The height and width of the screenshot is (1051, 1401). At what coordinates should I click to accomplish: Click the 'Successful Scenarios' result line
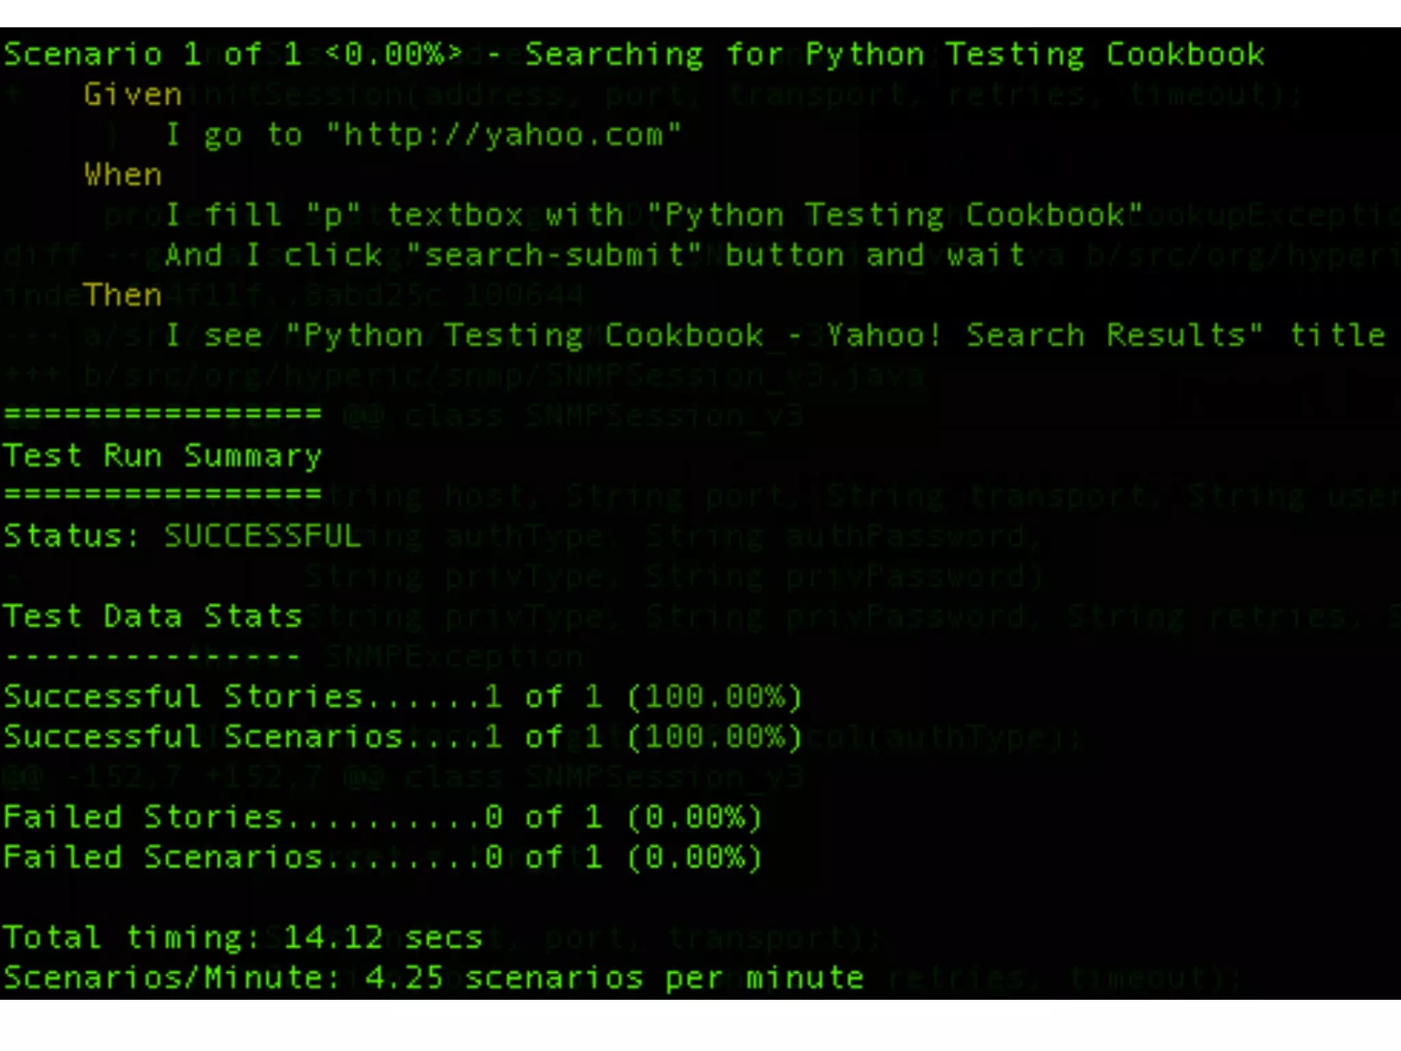(403, 738)
